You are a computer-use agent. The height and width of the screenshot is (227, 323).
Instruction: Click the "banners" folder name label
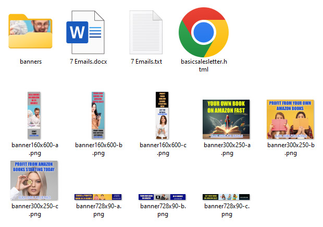pyautogui.click(x=30, y=62)
